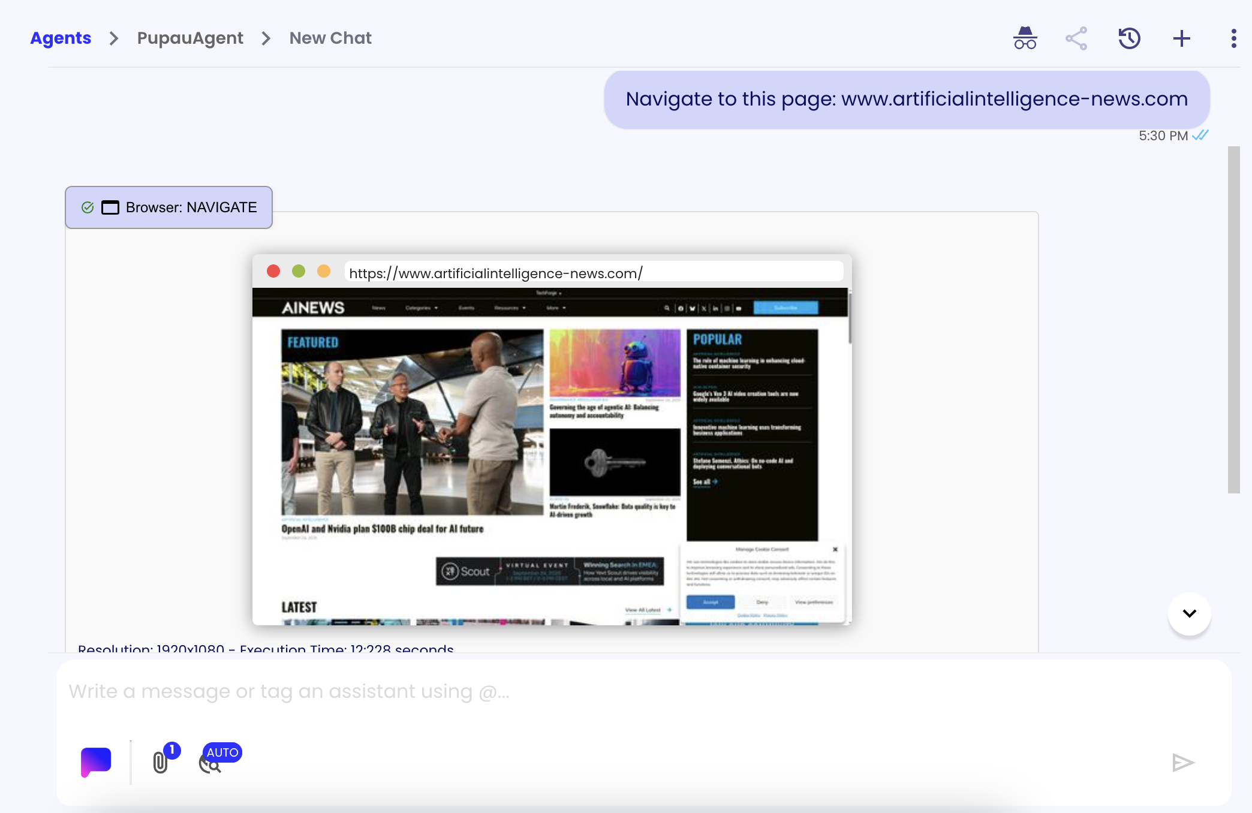1252x813 pixels.
Task: Focus the message input field
Action: click(644, 691)
